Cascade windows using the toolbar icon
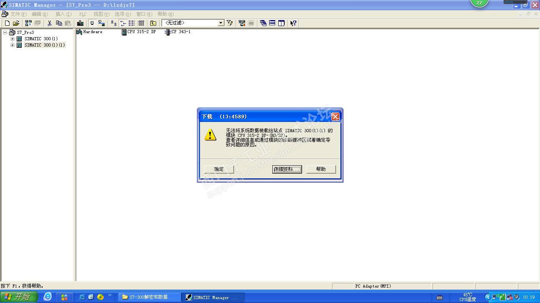Screen dimensions: 540x303 pos(263,23)
